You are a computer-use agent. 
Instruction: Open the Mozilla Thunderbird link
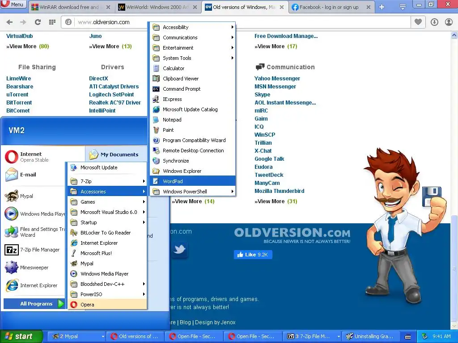coord(280,191)
